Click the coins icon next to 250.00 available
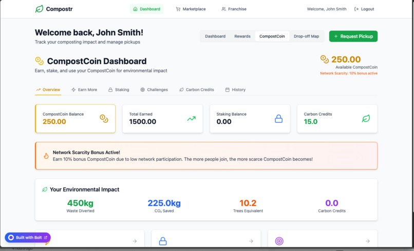The height and width of the screenshot is (251, 414). pos(325,59)
